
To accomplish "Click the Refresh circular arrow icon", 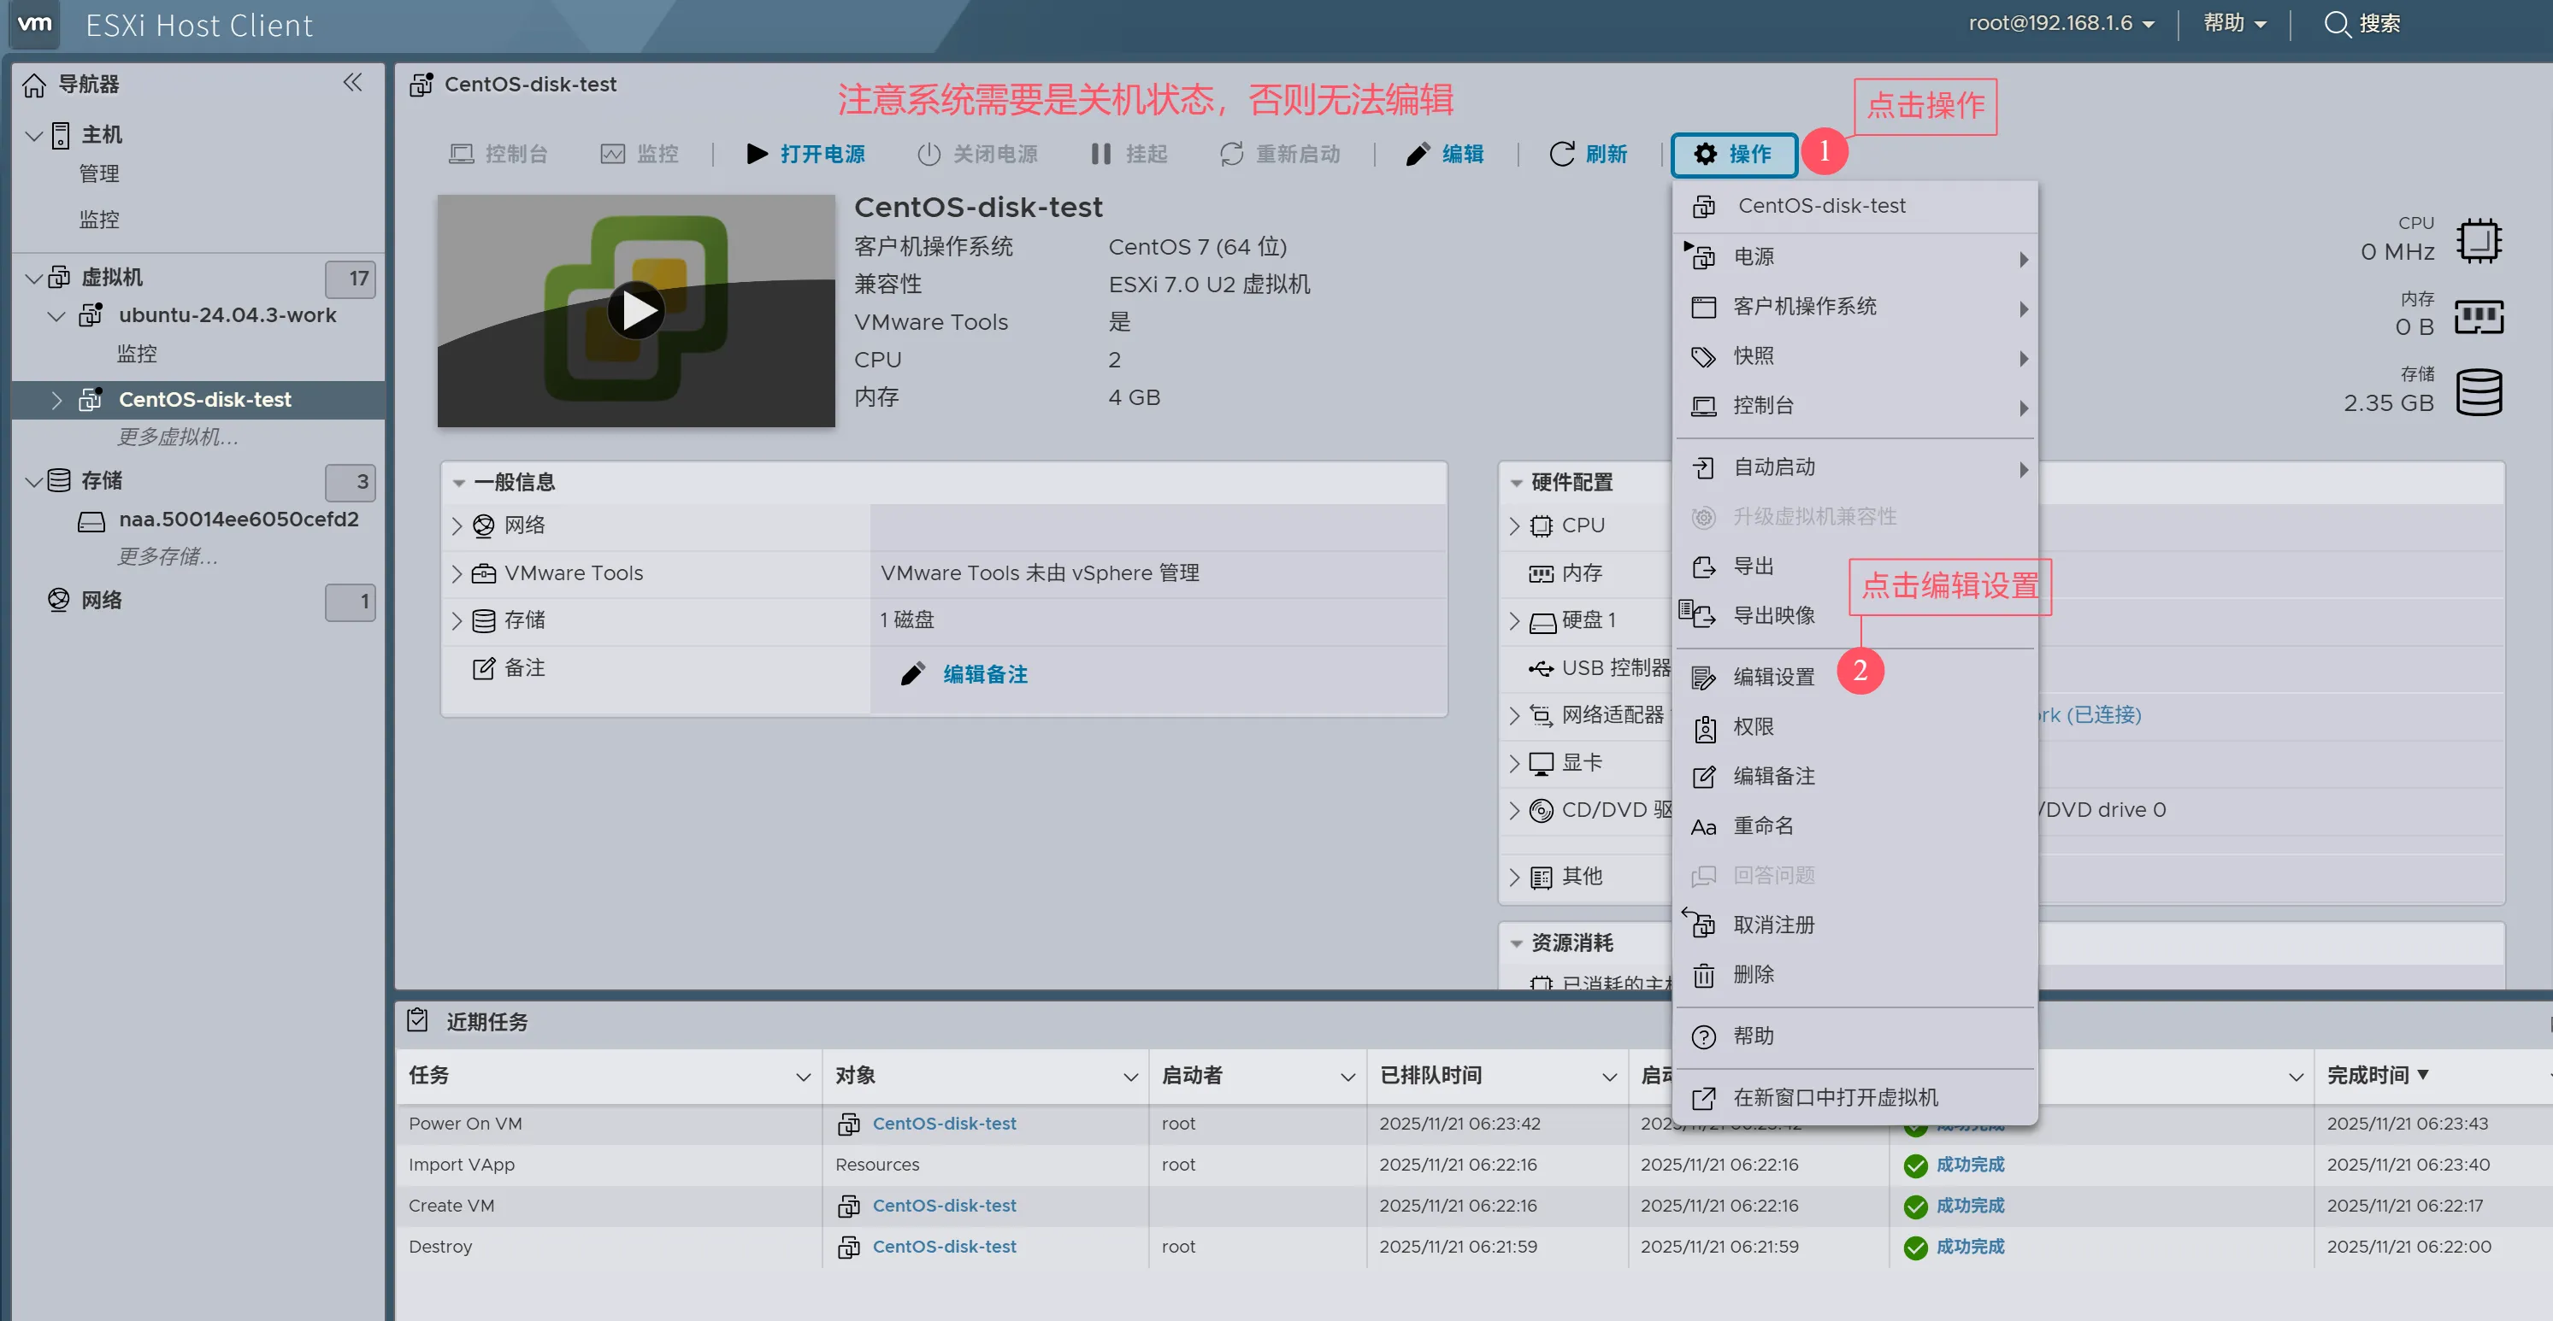I will point(1561,154).
